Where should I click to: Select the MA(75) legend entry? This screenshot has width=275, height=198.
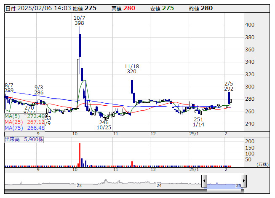24,128
